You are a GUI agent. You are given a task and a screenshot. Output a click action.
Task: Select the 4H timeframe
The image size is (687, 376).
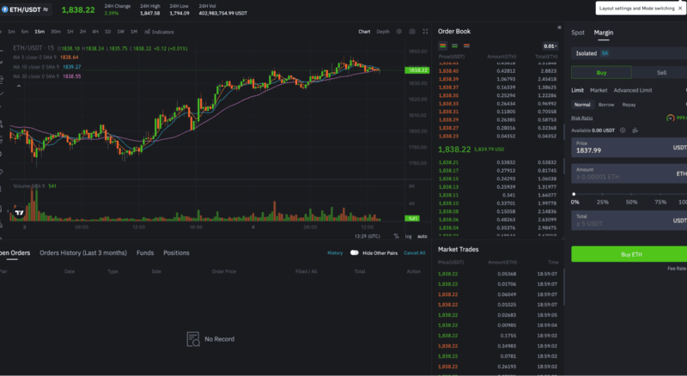pos(95,32)
